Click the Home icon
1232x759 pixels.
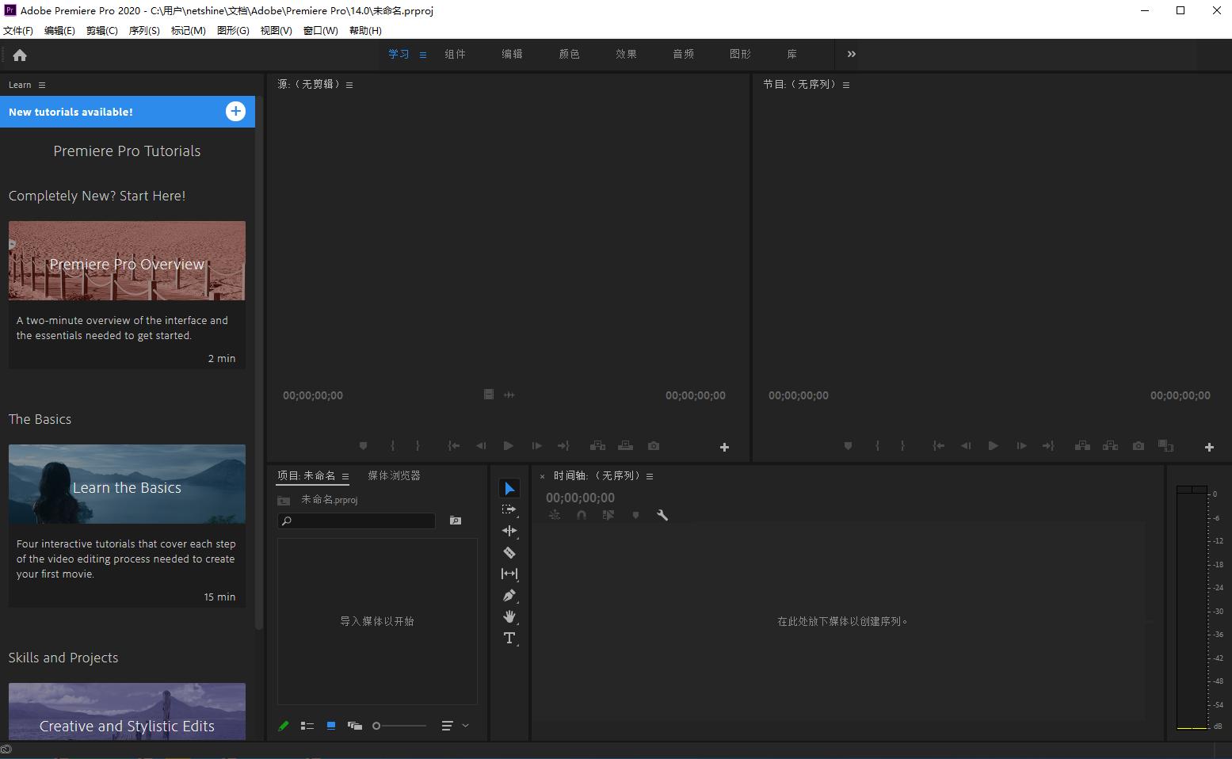(20, 55)
